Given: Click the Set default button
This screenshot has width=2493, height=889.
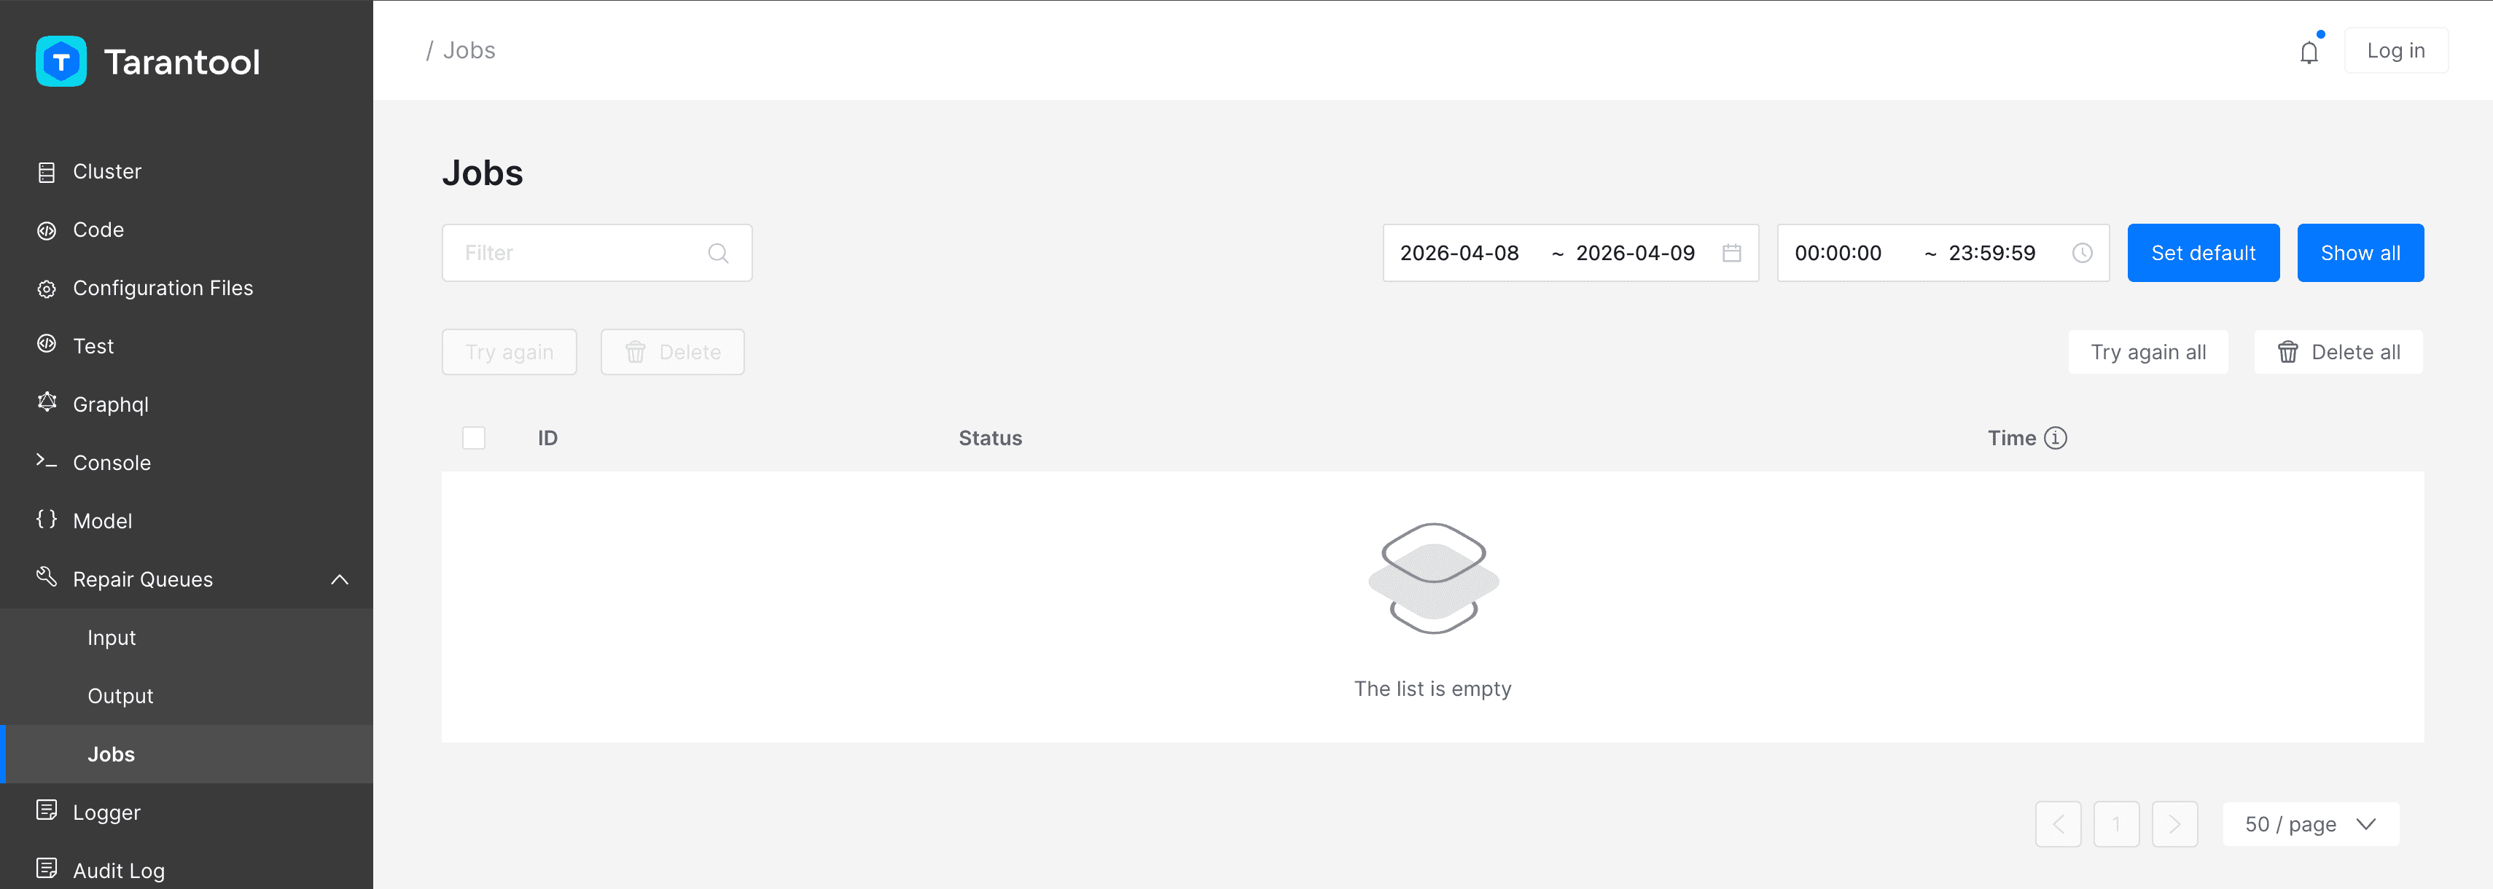Looking at the screenshot, I should coord(2203,254).
